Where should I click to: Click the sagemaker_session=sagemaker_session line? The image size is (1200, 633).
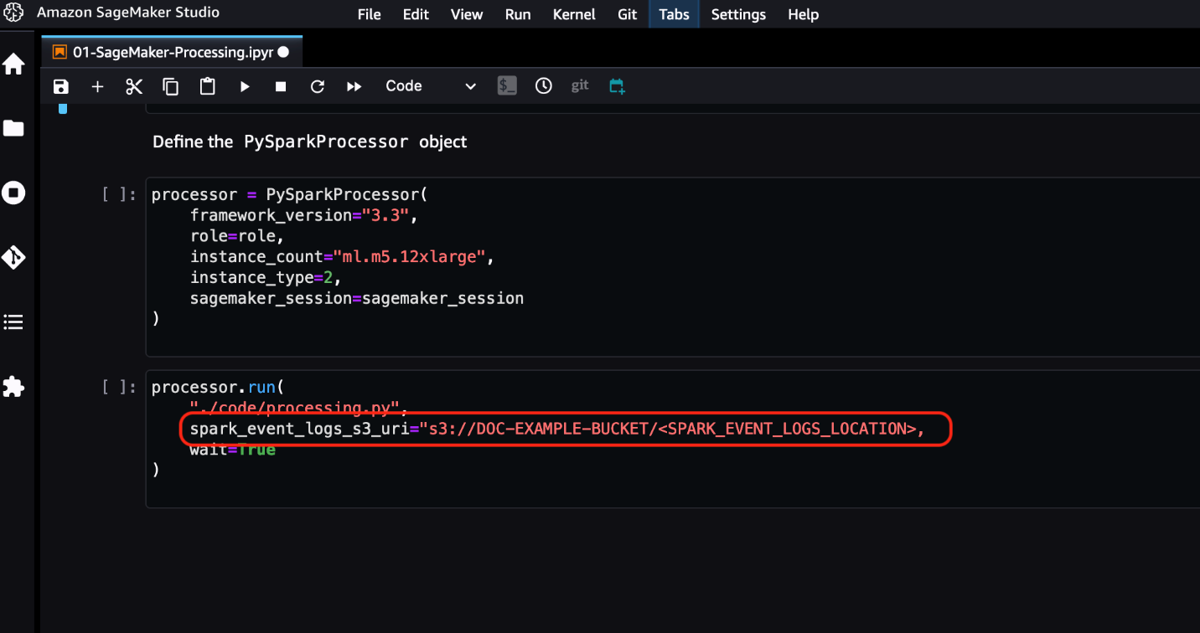[357, 298]
